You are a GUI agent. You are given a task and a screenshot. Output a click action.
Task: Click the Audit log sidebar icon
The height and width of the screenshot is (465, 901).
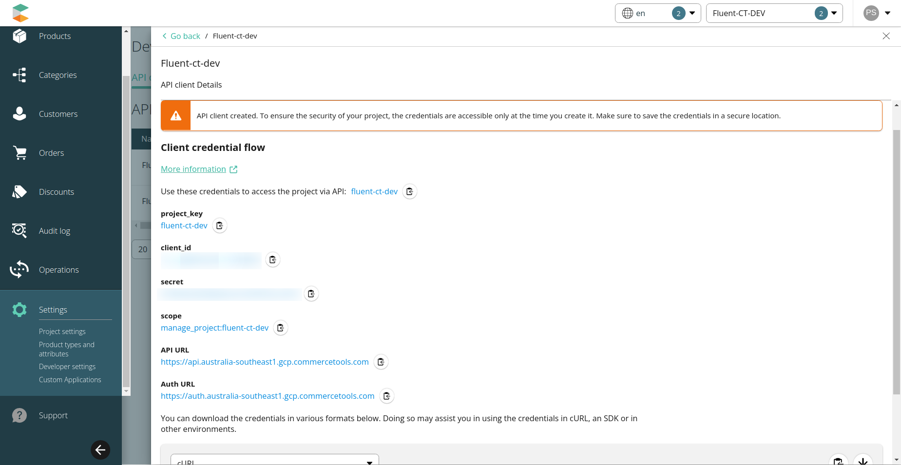point(19,230)
